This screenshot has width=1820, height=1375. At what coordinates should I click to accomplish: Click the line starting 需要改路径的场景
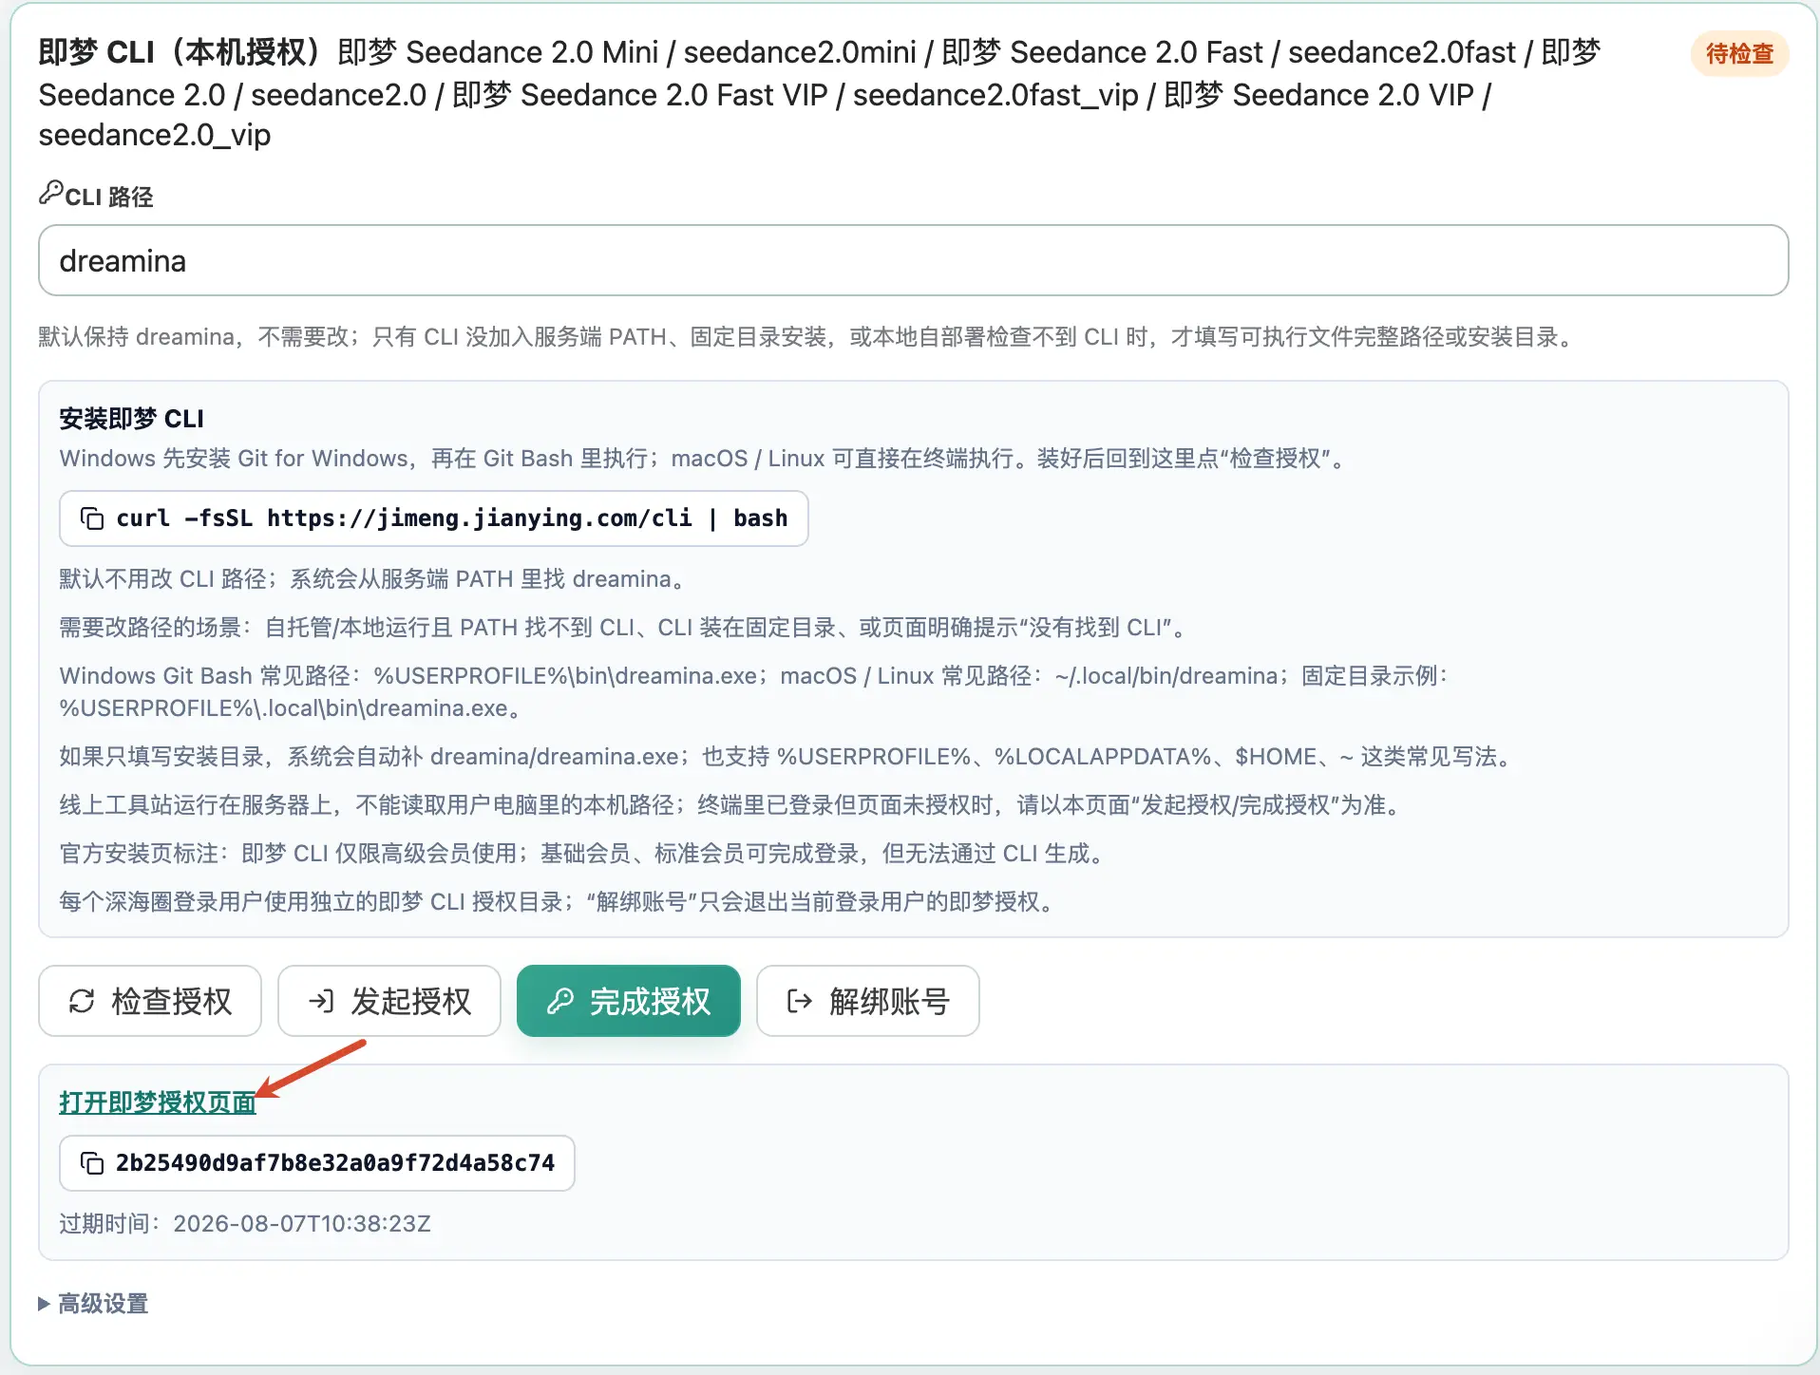tap(622, 628)
